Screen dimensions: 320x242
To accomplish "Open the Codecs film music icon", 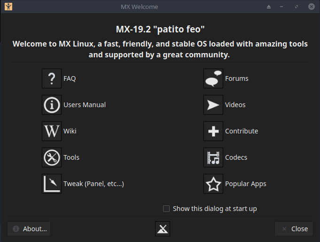I will [x=213, y=157].
